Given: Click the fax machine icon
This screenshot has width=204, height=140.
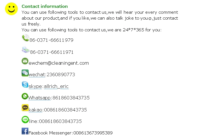Looking at the screenshot, I should click(26, 50).
